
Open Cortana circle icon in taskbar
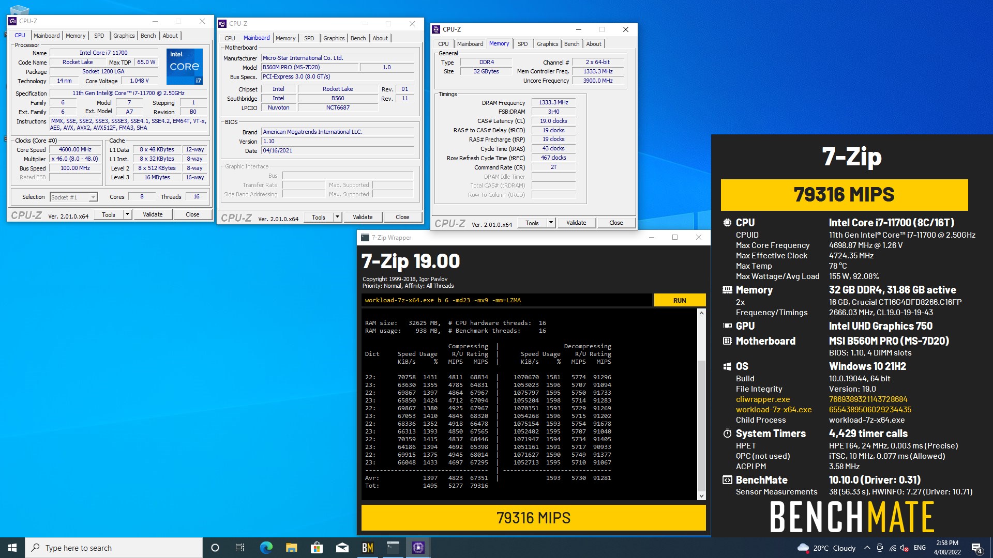215,548
